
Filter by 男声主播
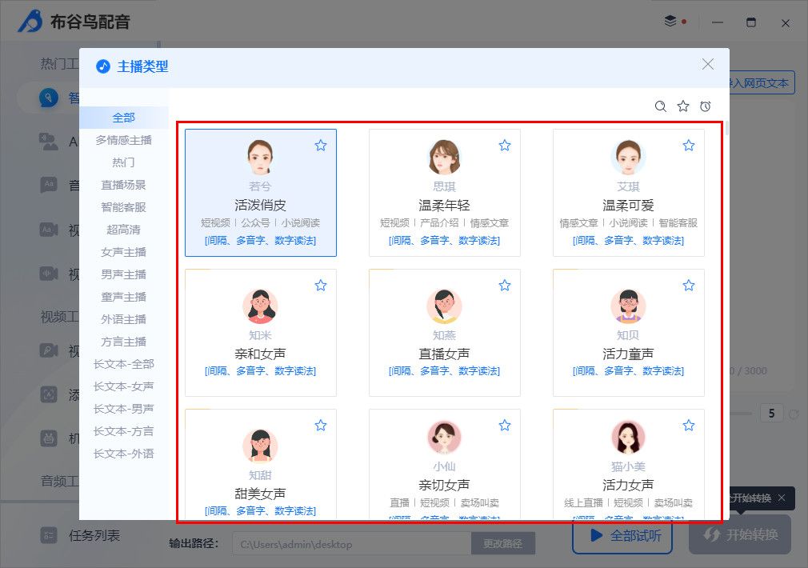(124, 274)
